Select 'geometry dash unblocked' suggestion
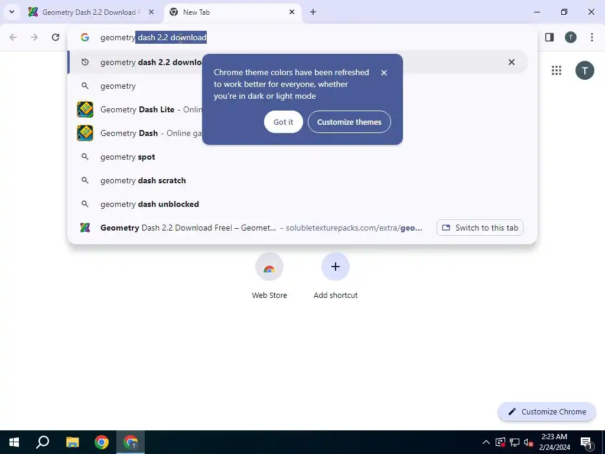This screenshot has width=605, height=454. point(297,204)
